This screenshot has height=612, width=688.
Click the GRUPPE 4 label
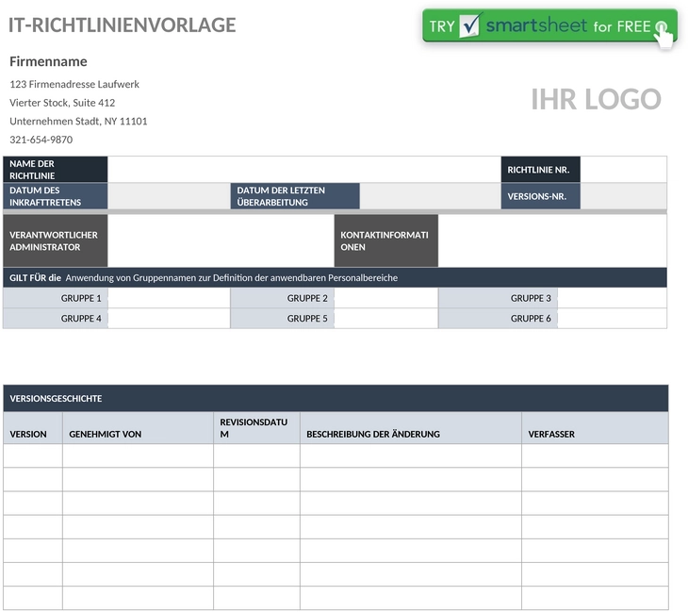coord(56,319)
